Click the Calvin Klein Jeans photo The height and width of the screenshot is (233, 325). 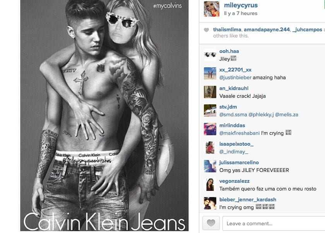(x=104, y=116)
